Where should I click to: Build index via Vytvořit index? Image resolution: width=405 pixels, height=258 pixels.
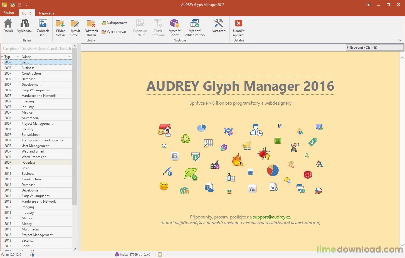tap(174, 27)
